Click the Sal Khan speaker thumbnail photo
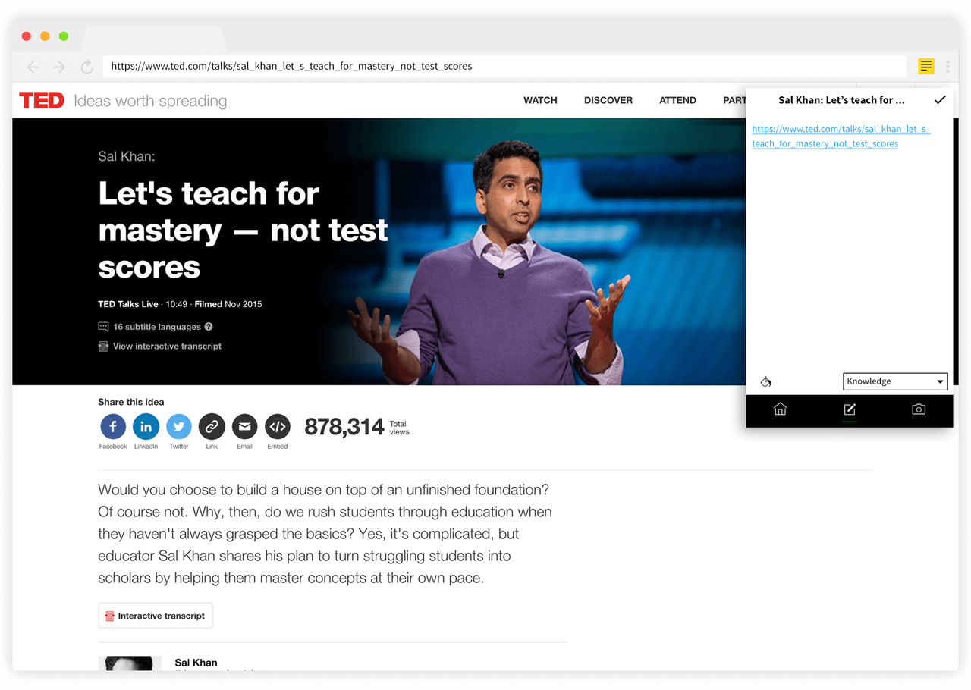This screenshot has height=690, width=971. click(130, 663)
